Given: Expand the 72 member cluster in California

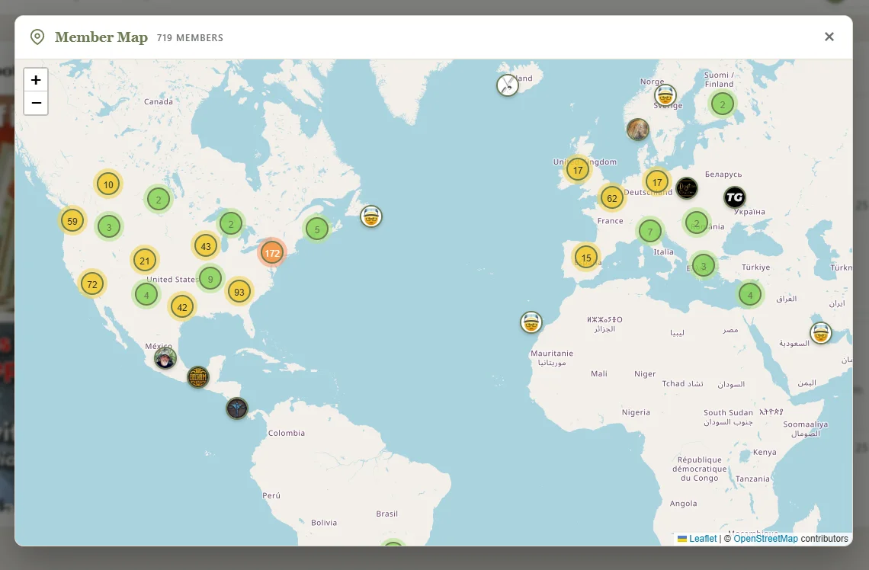Looking at the screenshot, I should 92,284.
